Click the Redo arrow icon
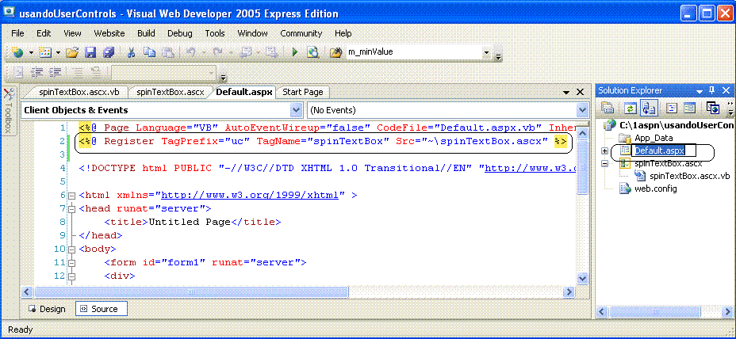736x339 pixels. (x=217, y=52)
